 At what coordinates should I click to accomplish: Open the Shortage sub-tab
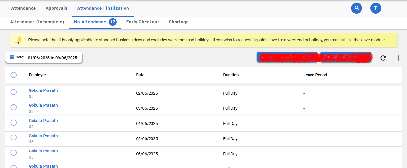point(178,22)
